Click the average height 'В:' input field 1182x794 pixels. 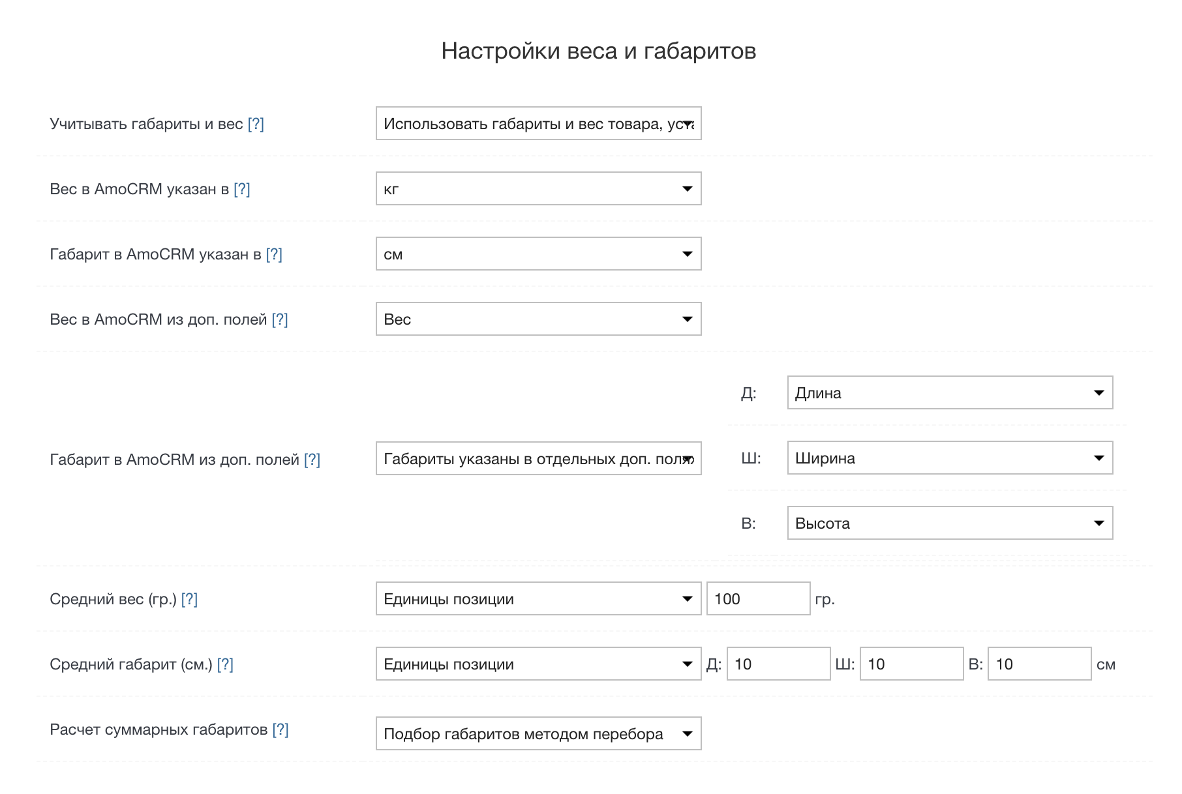tap(1039, 664)
